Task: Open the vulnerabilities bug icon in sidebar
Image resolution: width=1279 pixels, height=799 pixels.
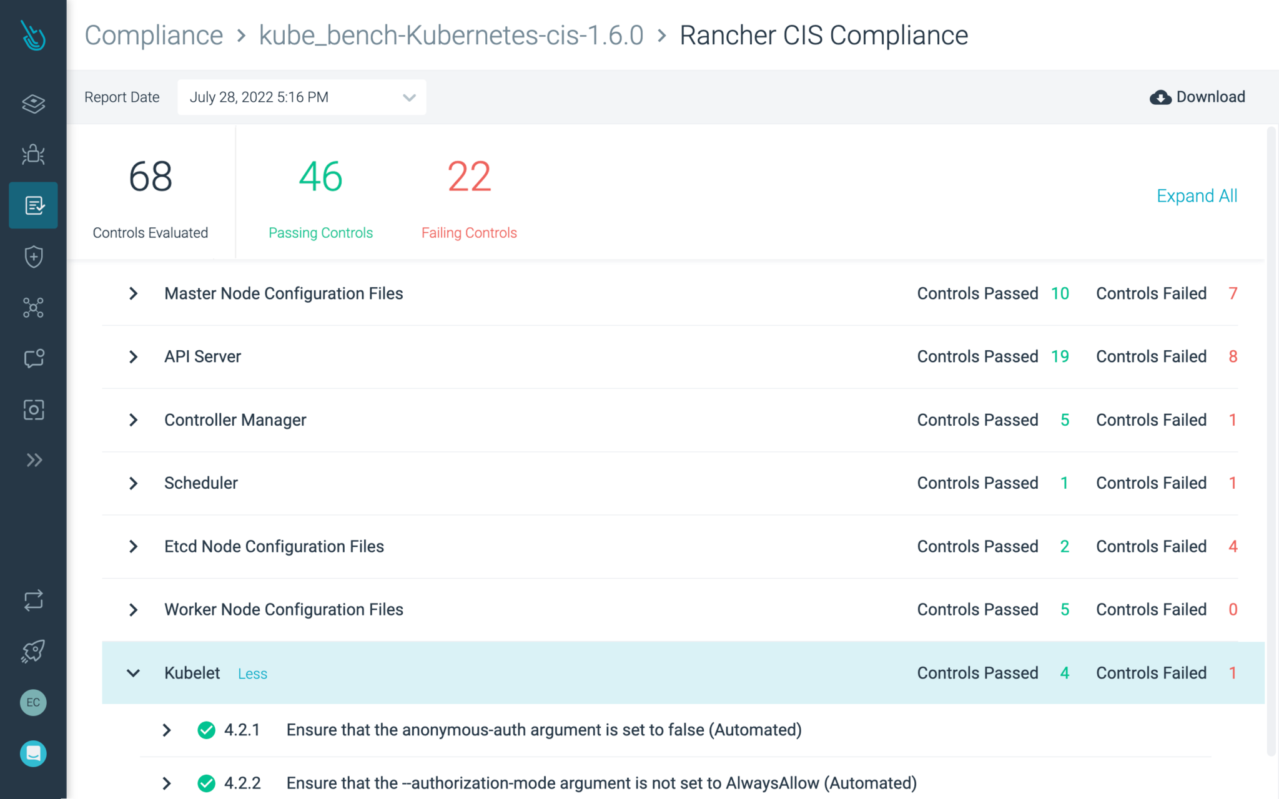Action: coord(33,154)
